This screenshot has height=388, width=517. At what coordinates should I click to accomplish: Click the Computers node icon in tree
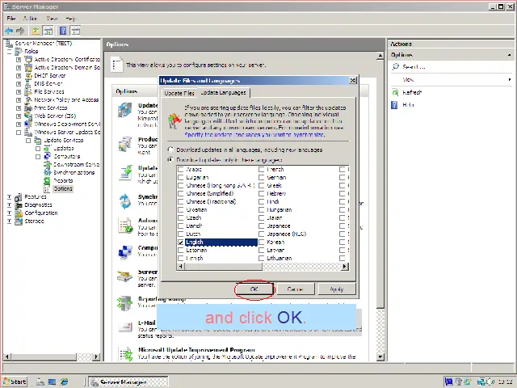click(48, 156)
